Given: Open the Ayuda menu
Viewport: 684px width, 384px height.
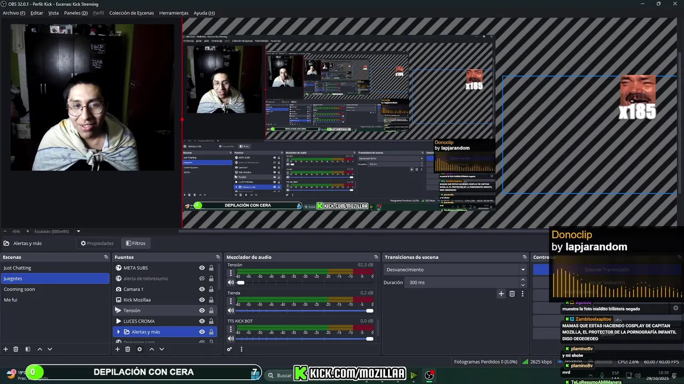Looking at the screenshot, I should (204, 13).
